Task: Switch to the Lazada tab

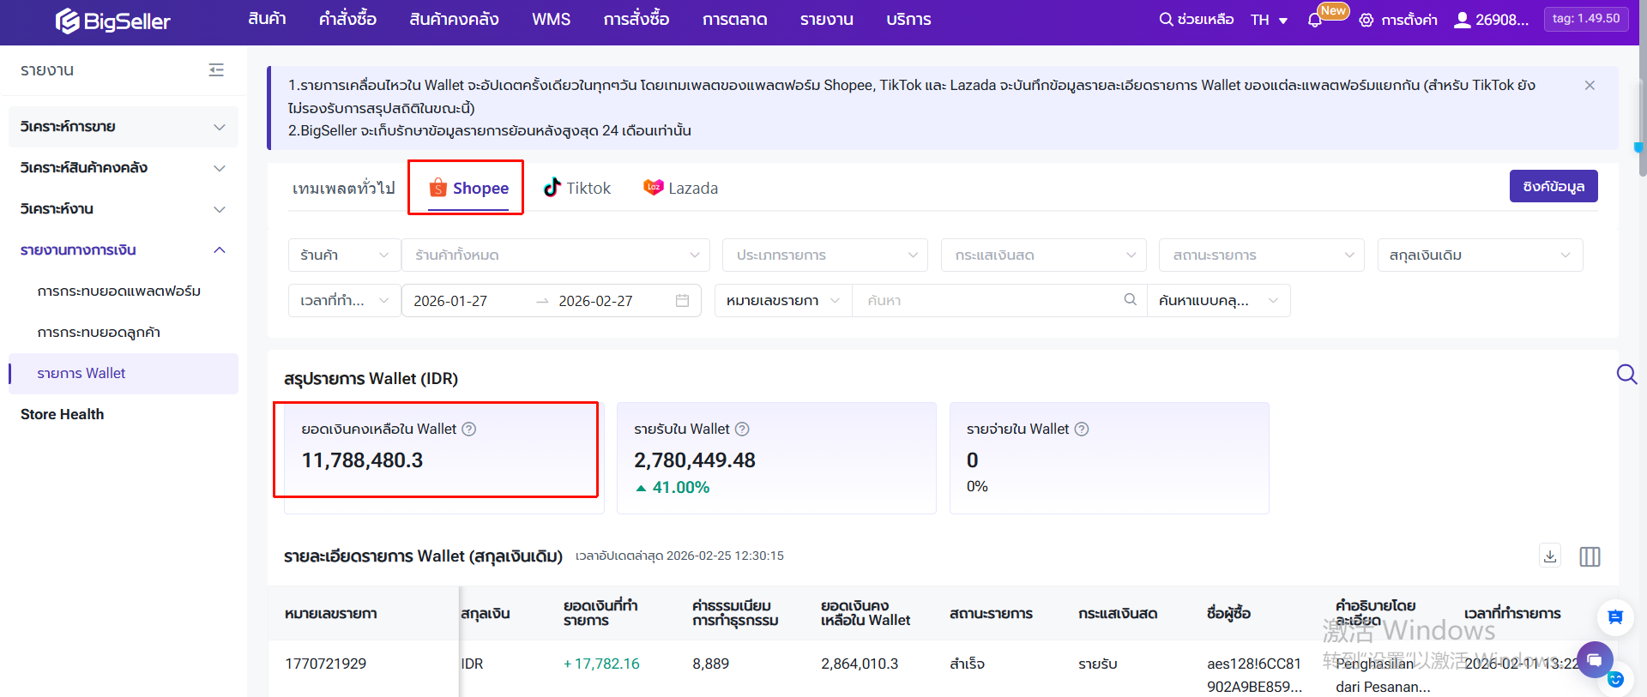Action: pos(681,189)
